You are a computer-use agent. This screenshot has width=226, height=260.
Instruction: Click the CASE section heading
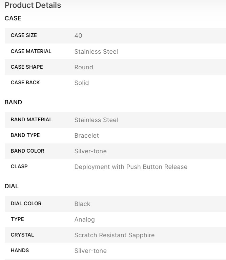pos(13,18)
